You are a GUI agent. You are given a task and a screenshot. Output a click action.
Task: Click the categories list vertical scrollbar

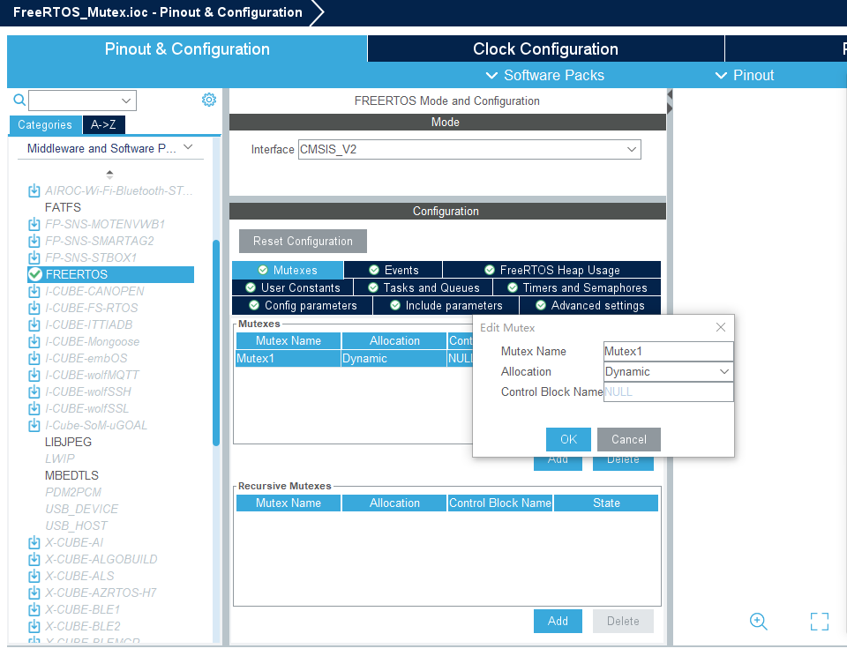(216, 343)
